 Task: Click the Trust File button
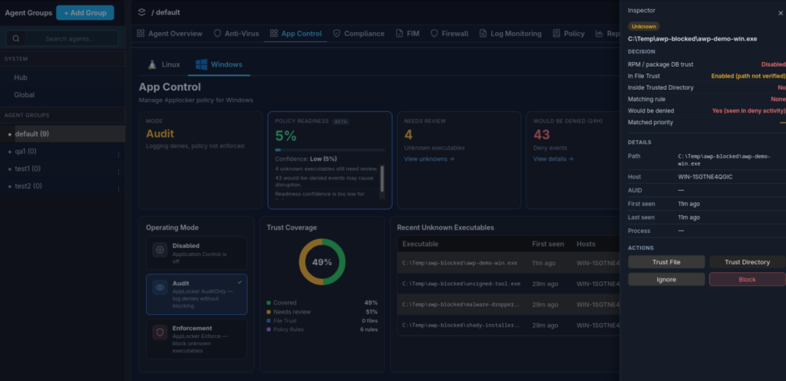coord(666,262)
